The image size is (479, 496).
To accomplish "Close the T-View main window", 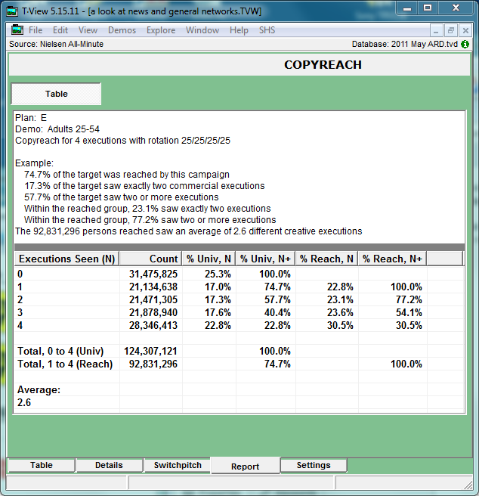I will click(x=456, y=8).
